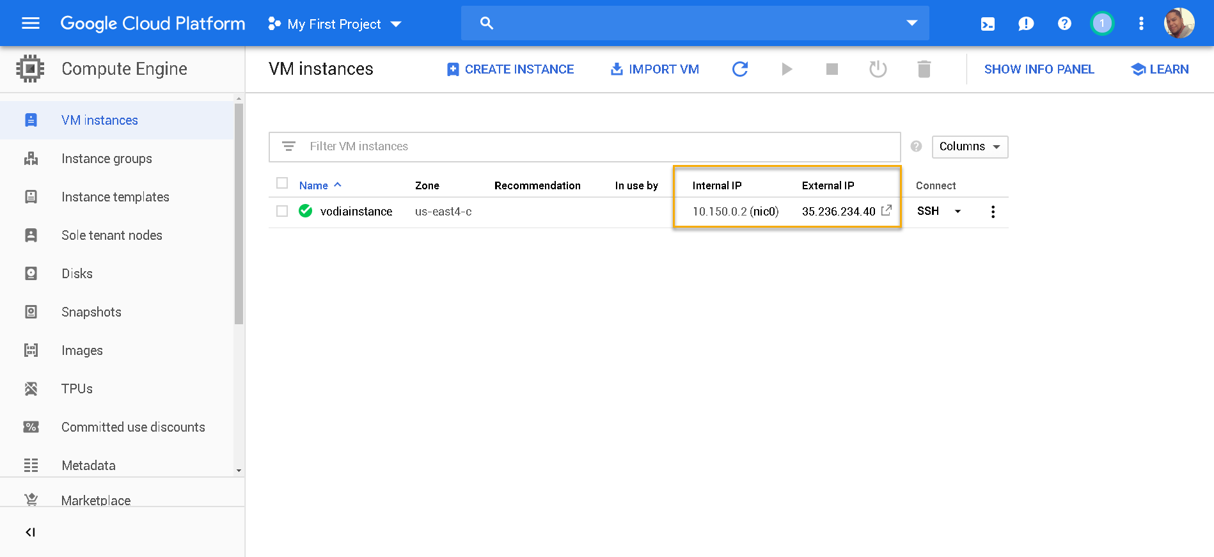Open the send feedback icon

click(x=1026, y=24)
